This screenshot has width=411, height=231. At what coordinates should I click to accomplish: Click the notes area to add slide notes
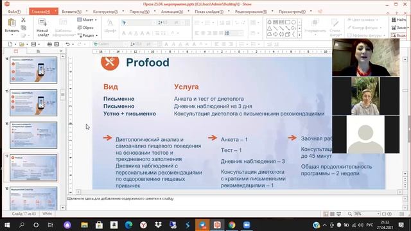click(x=234, y=203)
